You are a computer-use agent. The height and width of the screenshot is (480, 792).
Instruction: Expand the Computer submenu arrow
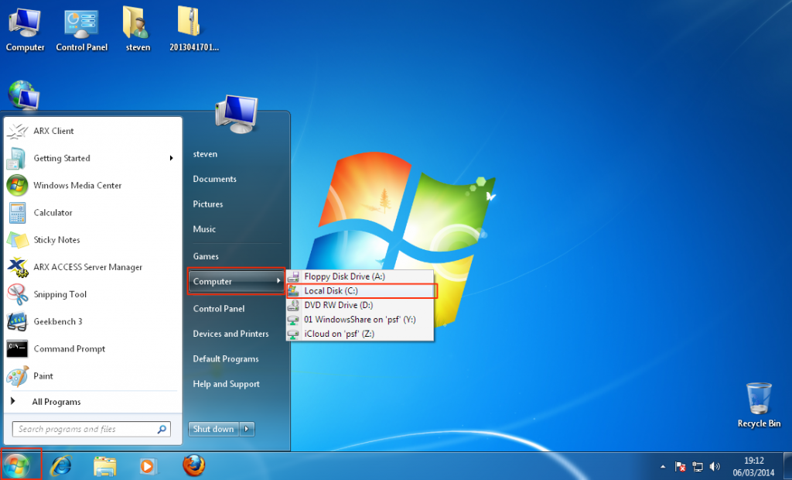(278, 281)
